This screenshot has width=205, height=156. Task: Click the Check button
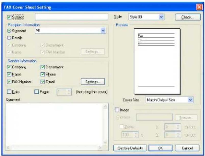tap(188, 17)
